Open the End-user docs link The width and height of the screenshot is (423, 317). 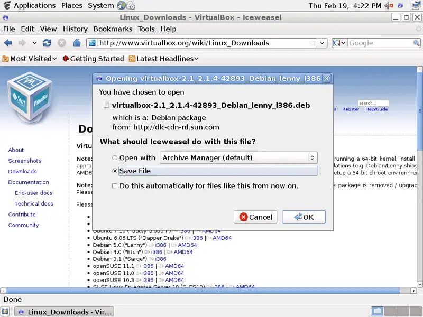tap(33, 193)
